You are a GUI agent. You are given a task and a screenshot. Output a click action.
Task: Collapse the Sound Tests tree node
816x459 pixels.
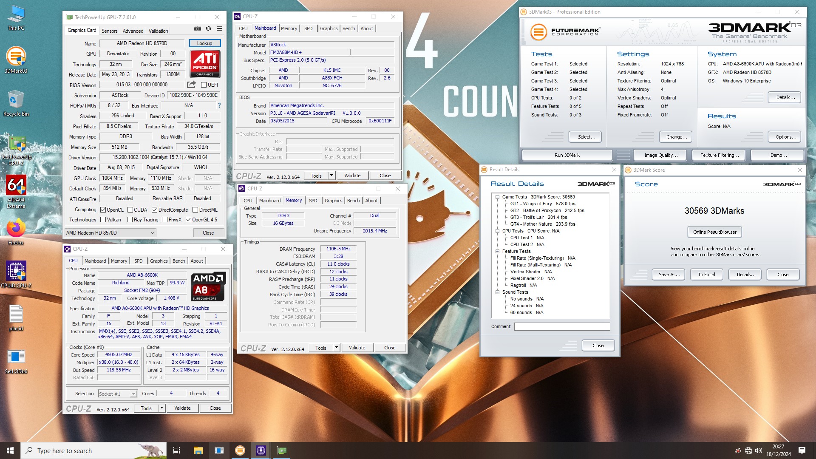497,292
